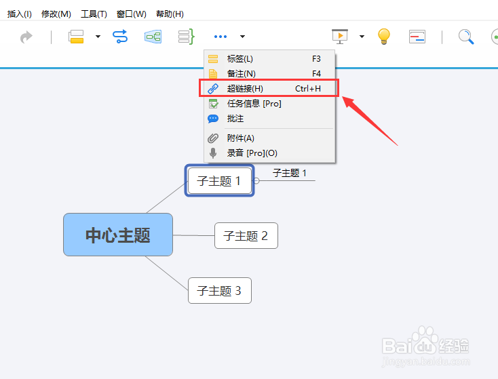Click the blue speech bubble icon
The image size is (498, 379).
(213, 119)
